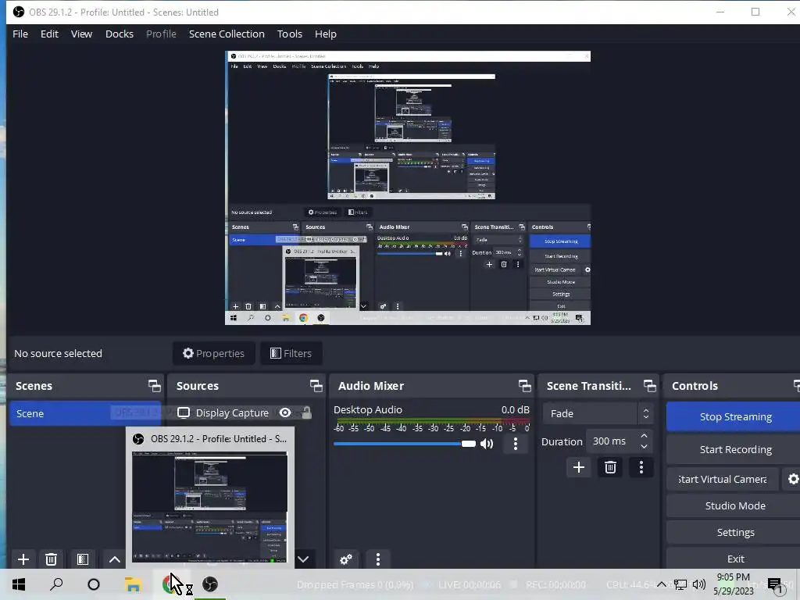800x600 pixels.
Task: Open the Docks menu
Action: tap(120, 34)
